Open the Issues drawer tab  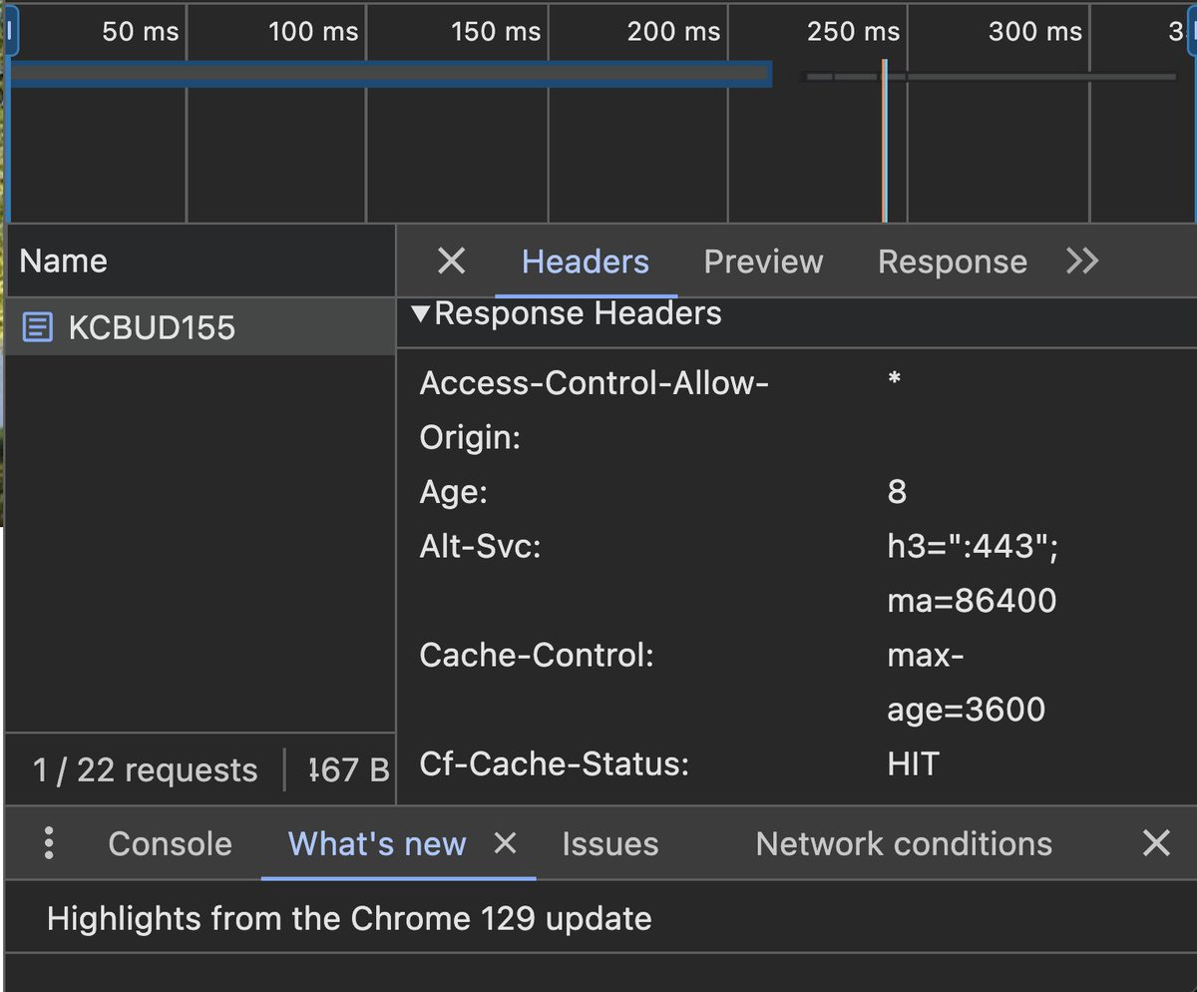(x=609, y=843)
